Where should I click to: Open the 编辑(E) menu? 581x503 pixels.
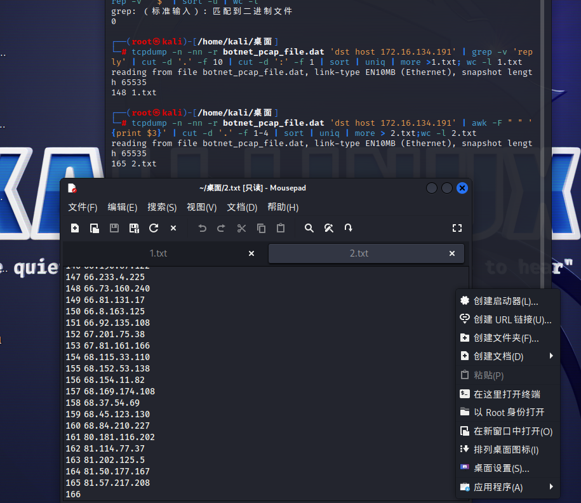tap(123, 207)
